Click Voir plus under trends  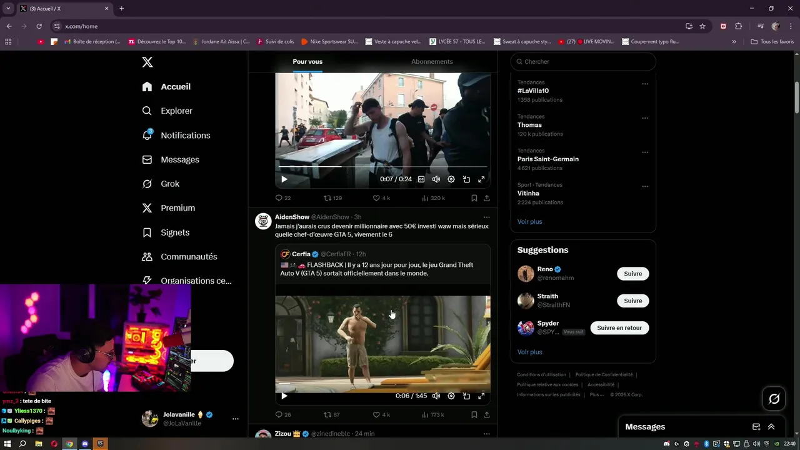coord(529,221)
